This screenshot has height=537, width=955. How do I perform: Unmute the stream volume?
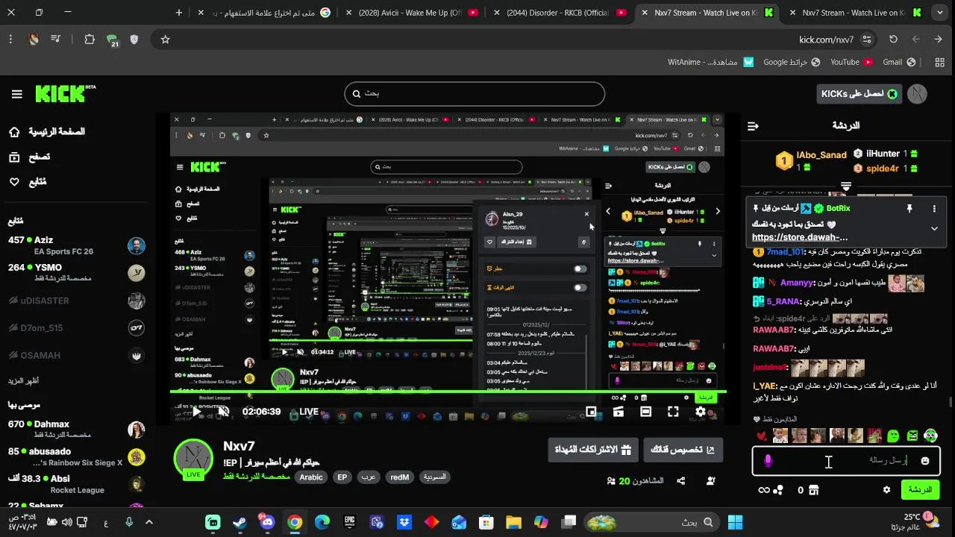pos(223,412)
